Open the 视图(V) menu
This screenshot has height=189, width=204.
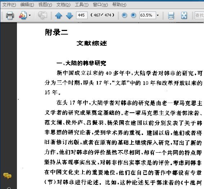(45, 5)
